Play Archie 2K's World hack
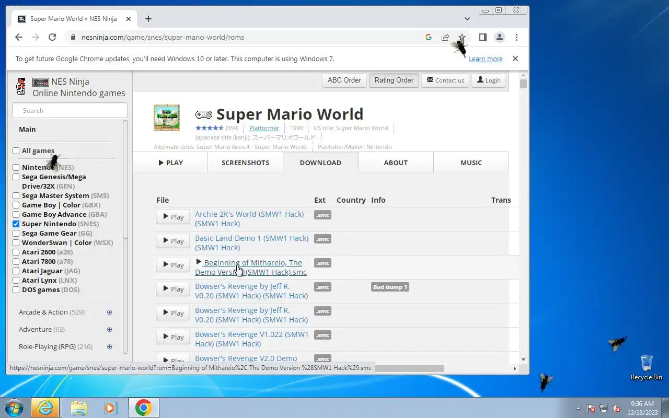The height and width of the screenshot is (418, 669). click(173, 217)
